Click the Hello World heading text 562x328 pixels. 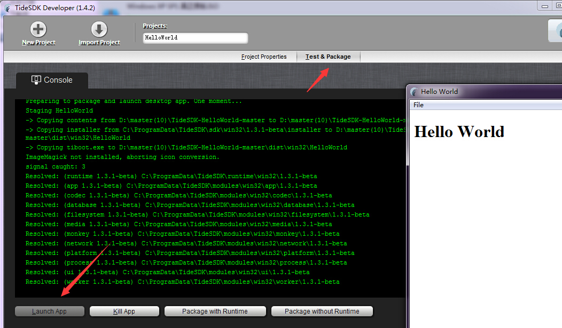click(x=459, y=132)
